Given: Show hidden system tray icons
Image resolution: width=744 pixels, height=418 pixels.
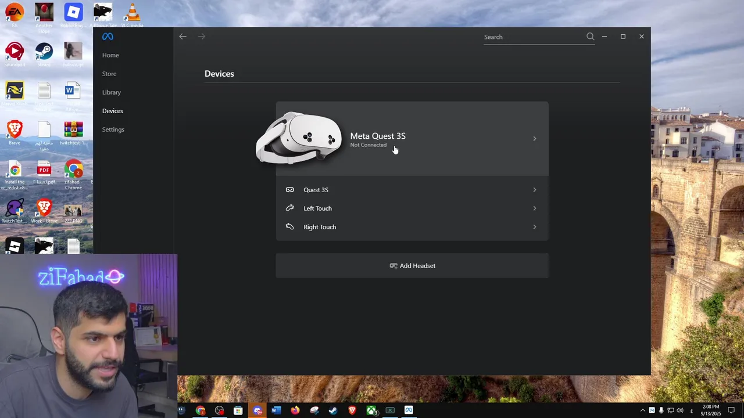Looking at the screenshot, I should [x=642, y=410].
